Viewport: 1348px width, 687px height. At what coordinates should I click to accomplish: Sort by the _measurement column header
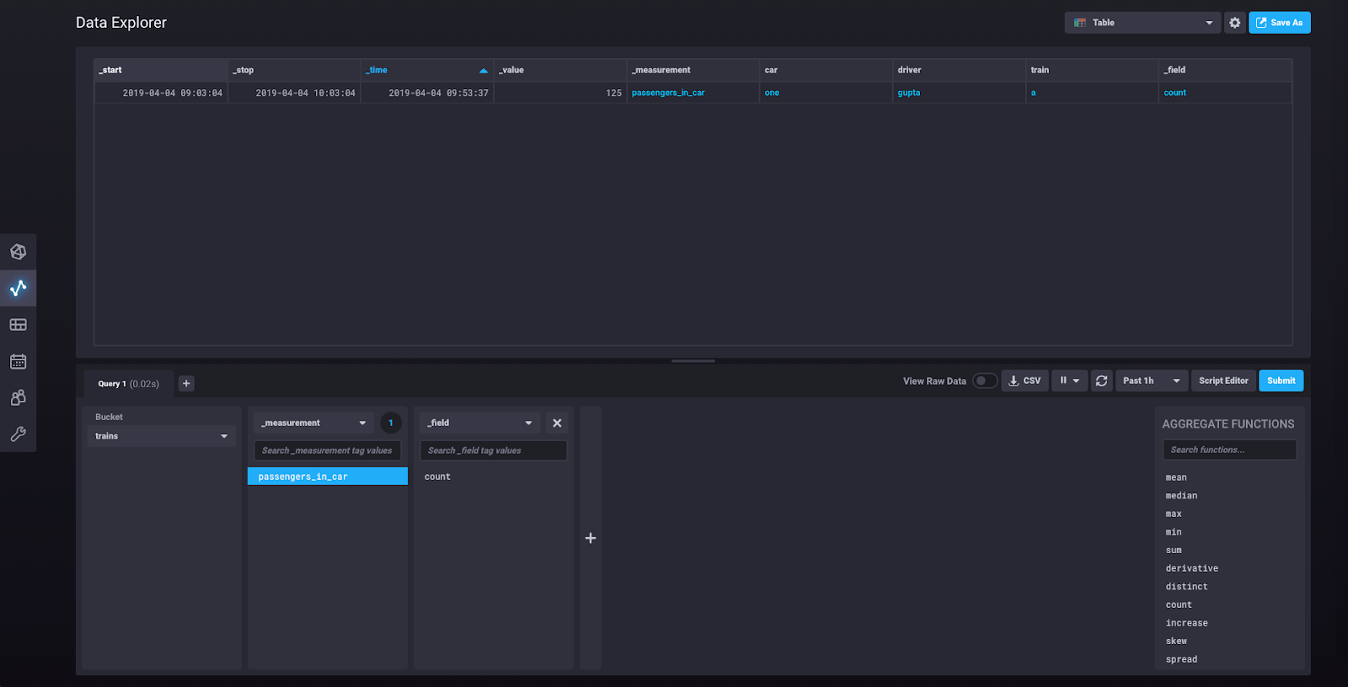693,70
